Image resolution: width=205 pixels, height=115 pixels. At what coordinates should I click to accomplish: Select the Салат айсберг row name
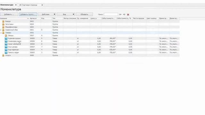point(14,44)
